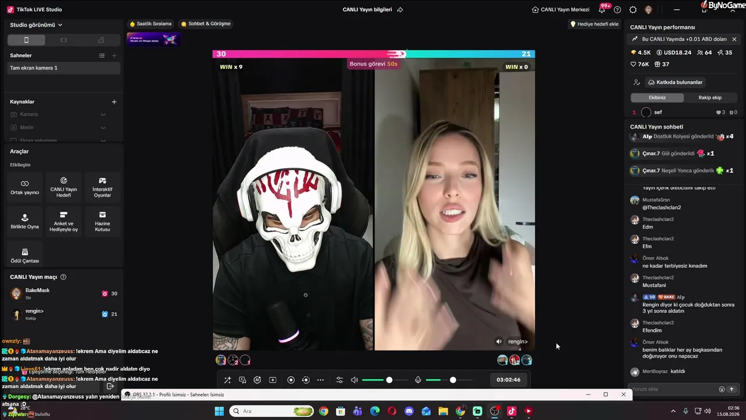Open the Sohbet & Görüşme tab
Viewport: 746px width, 420px height.
(x=206, y=24)
